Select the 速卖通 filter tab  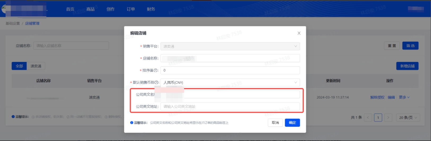pyautogui.click(x=36, y=66)
